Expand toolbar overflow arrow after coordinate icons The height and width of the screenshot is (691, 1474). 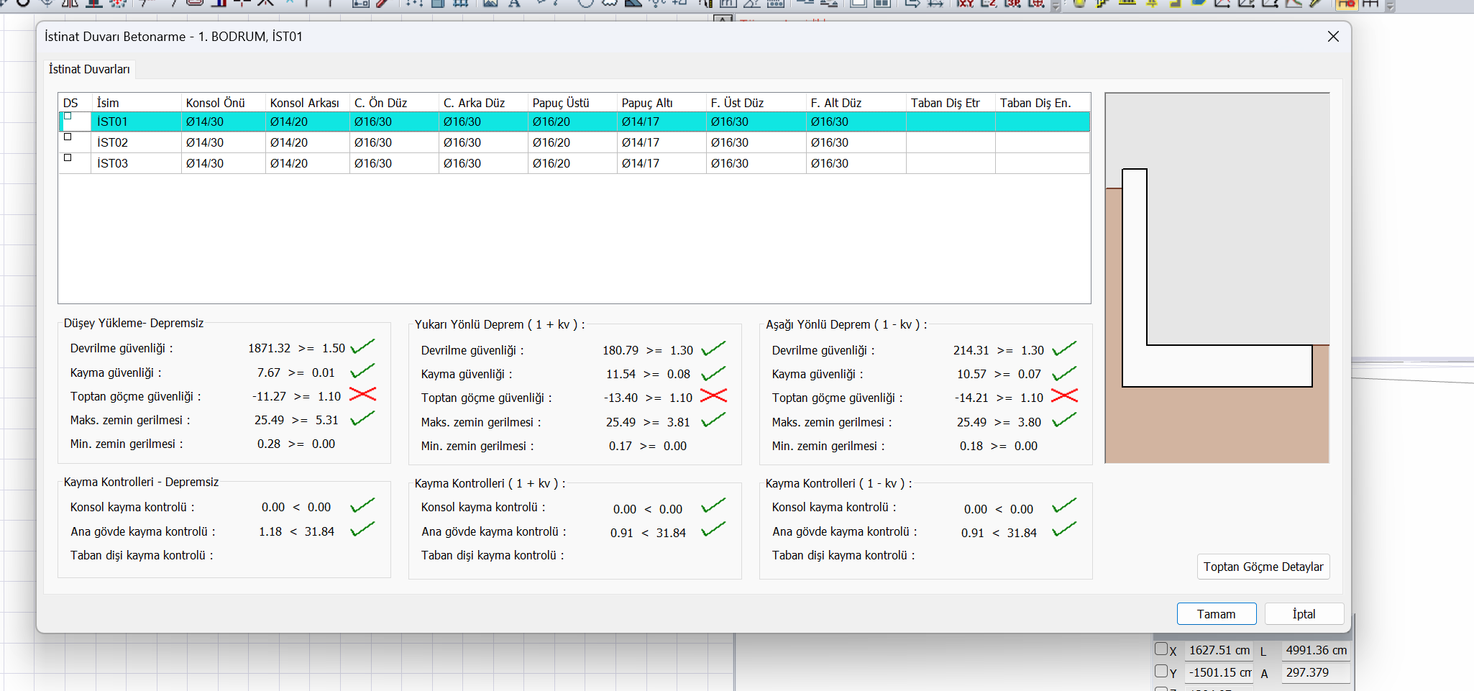(1056, 6)
